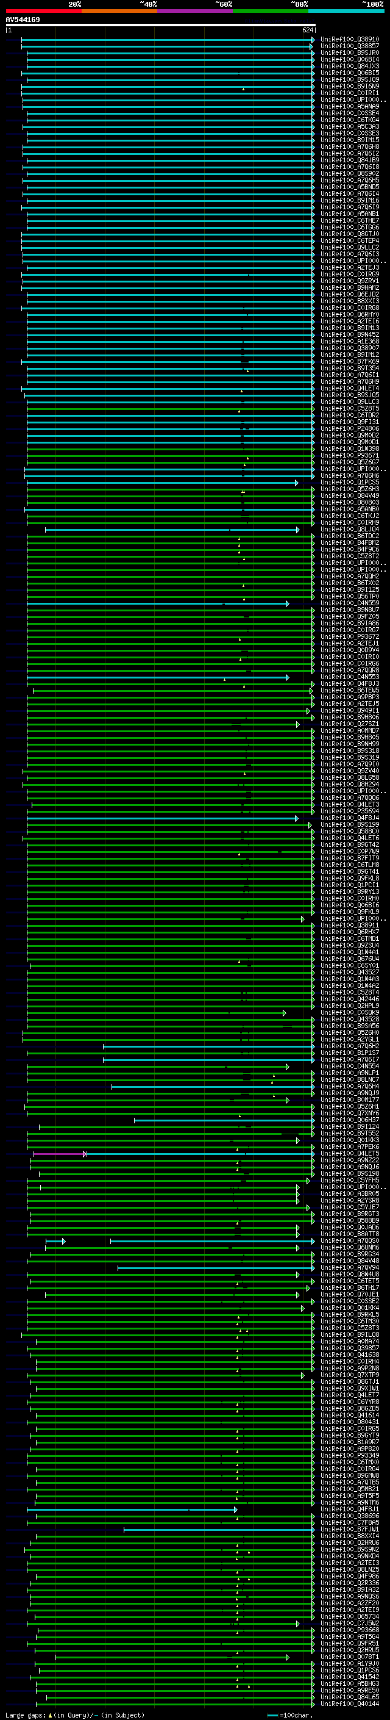Screen dimensions: 390x1720
Task: Select hit UniRef100_Q39857
Action: coord(349,1347)
